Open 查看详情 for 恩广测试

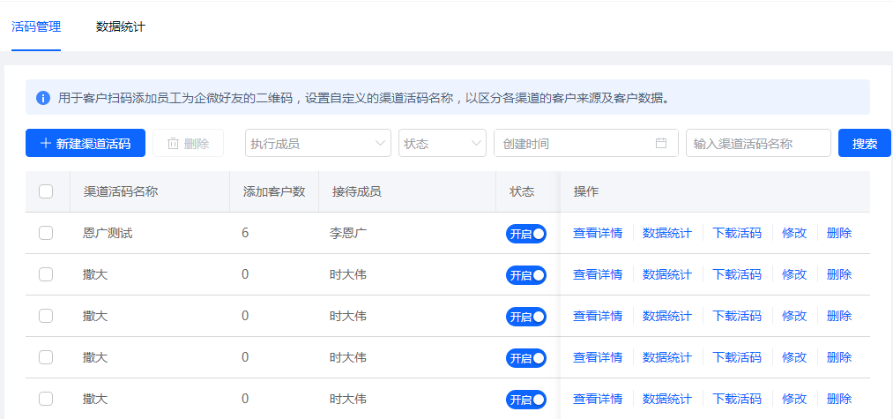click(x=598, y=233)
